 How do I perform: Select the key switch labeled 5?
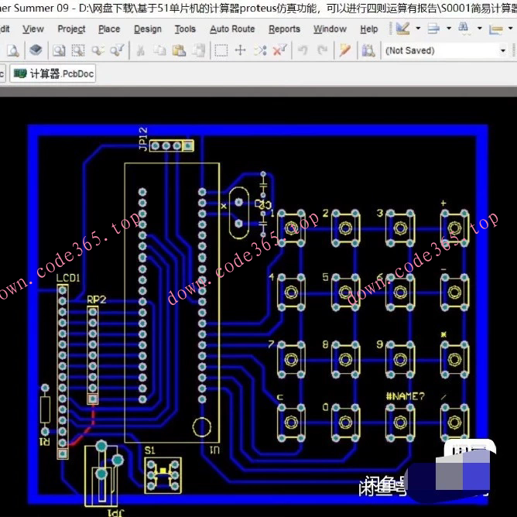[345, 292]
